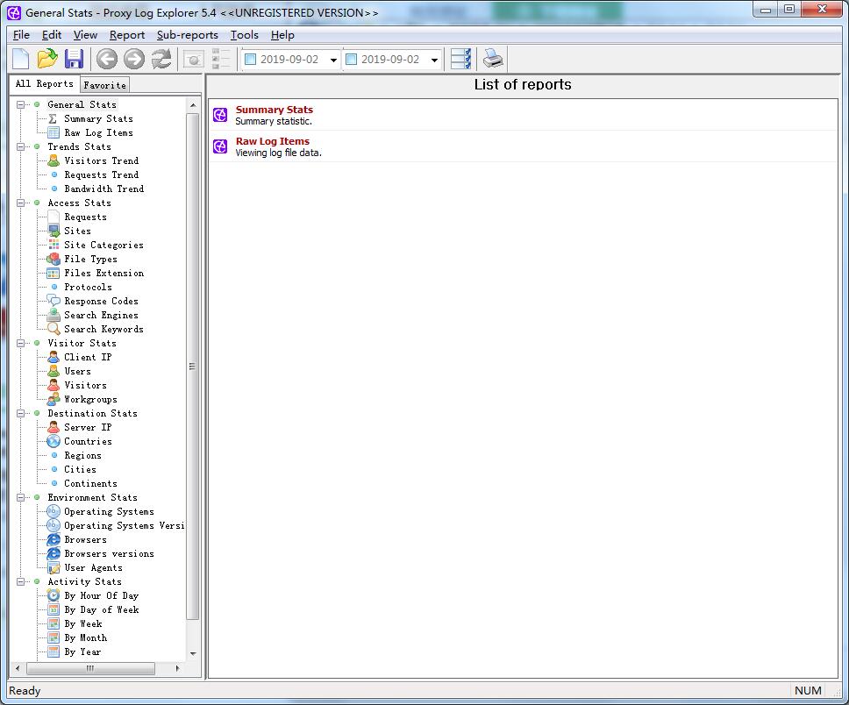Switch to the Favorite tab
Screen dimensions: 849x705
coord(104,85)
